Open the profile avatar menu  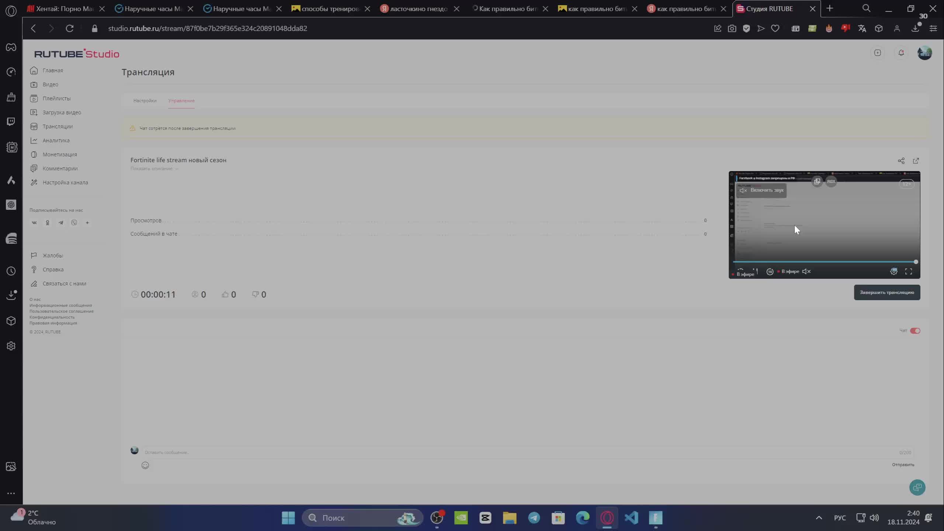pyautogui.click(x=925, y=53)
